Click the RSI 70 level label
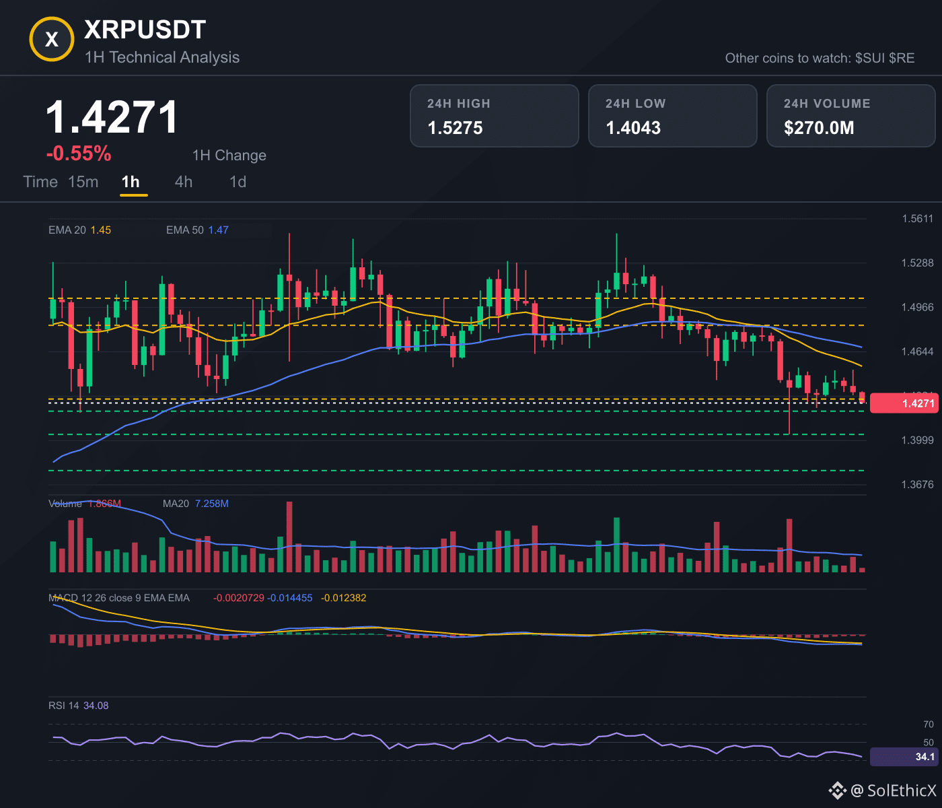 [929, 725]
